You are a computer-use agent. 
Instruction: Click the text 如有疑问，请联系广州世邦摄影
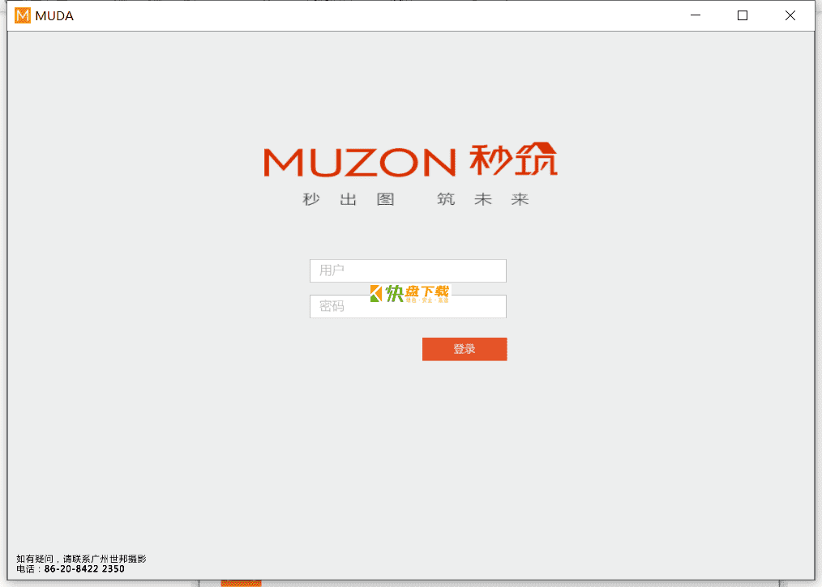[81, 559]
